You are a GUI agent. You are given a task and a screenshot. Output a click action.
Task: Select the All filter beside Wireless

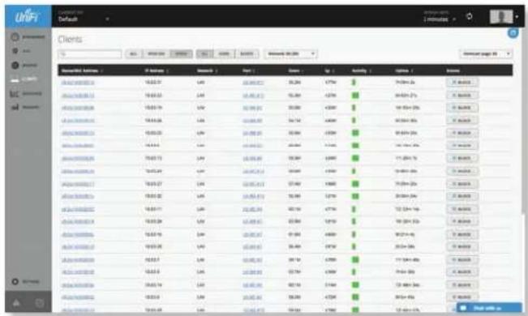(134, 53)
